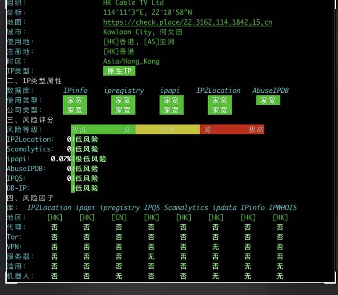Select IP2Location 公司类型 家宽 badge
Image resolution: width=338 pixels, height=295 pixels.
[219, 110]
